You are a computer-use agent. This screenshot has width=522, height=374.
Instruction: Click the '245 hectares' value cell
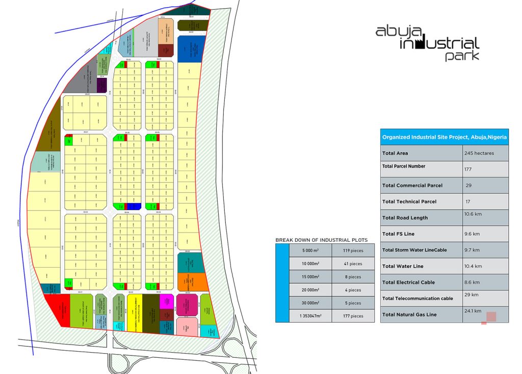[x=485, y=153]
